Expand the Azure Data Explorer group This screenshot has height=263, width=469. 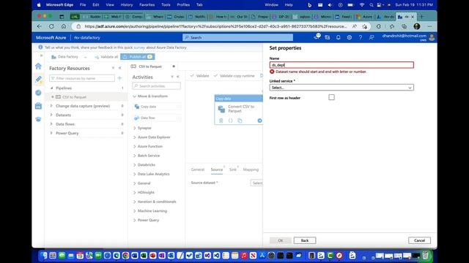pyautogui.click(x=135, y=137)
